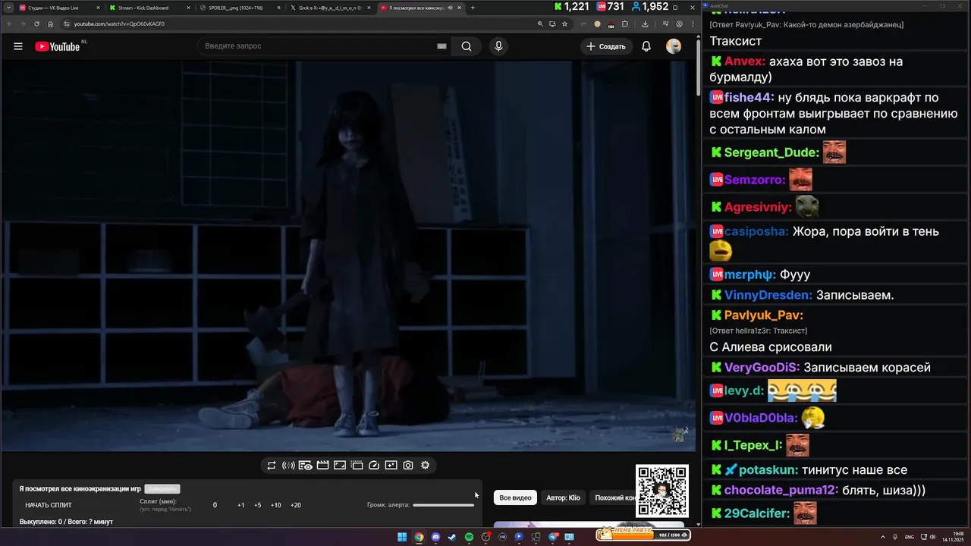This screenshot has width=971, height=546.
Task: Click the video player area
Action: [x=348, y=256]
